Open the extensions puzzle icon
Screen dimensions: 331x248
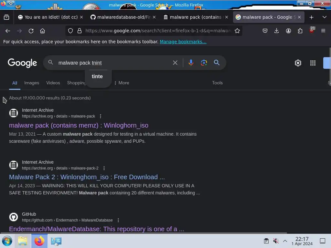pyautogui.click(x=300, y=31)
